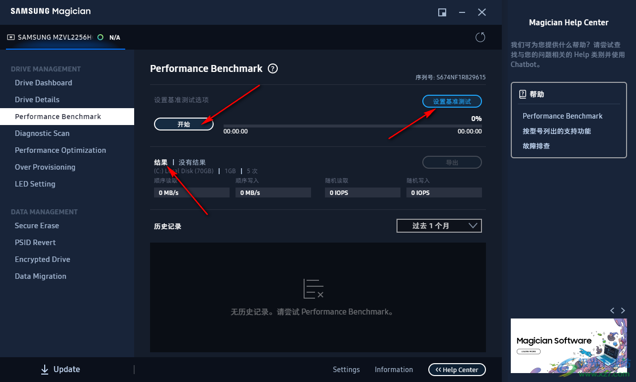Screen dimensions: 636x382
Task: Click the 历史记录 heading text
Action: (167, 226)
